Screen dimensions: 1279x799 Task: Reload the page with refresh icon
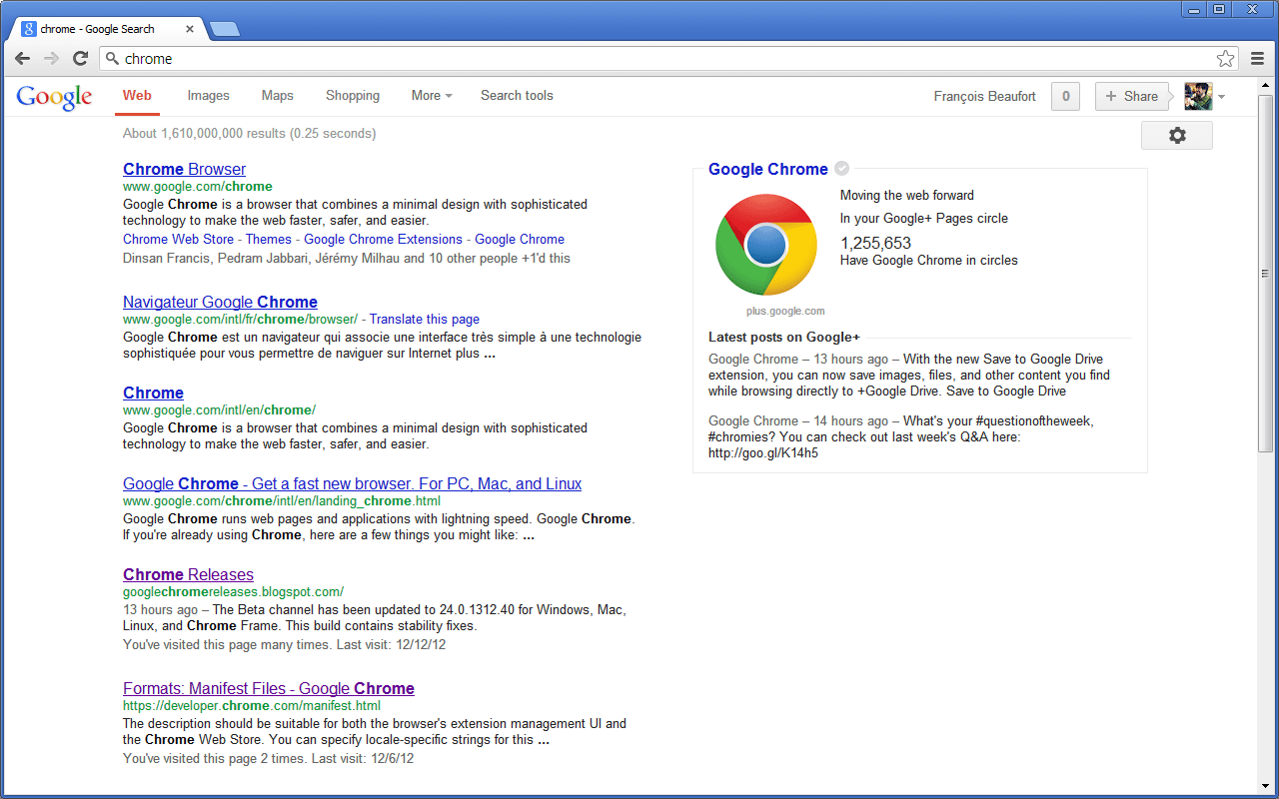point(81,59)
